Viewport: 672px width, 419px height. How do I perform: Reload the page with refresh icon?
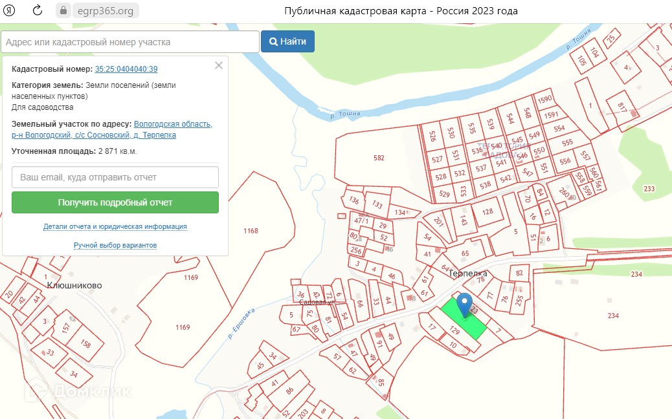pos(38,10)
